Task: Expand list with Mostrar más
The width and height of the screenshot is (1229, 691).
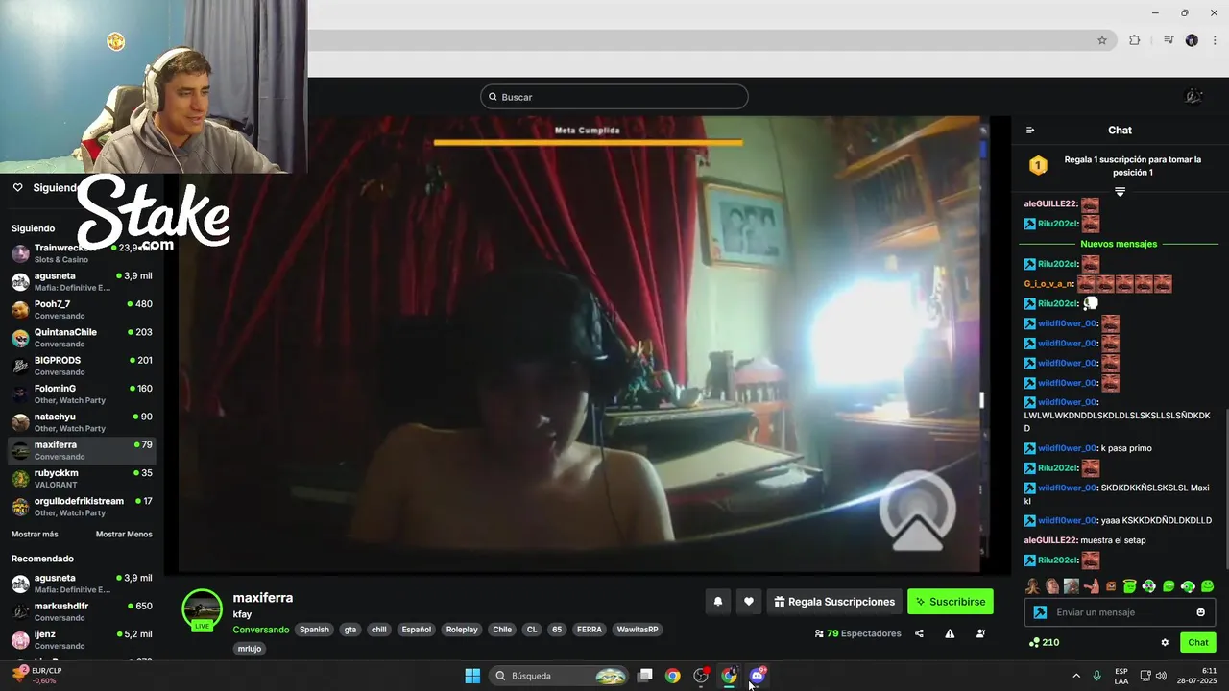Action: point(35,534)
